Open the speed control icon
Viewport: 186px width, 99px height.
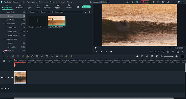[28, 57]
